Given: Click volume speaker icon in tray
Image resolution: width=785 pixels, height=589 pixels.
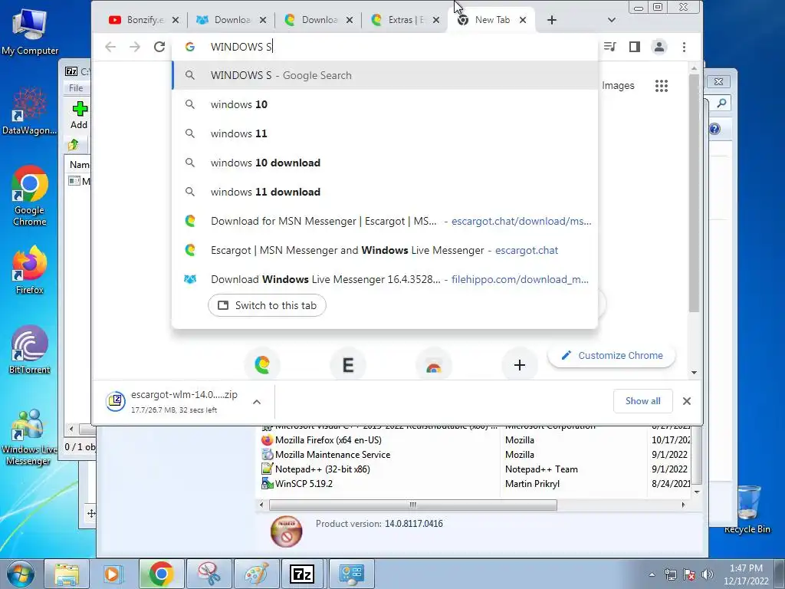Looking at the screenshot, I should coord(707,574).
